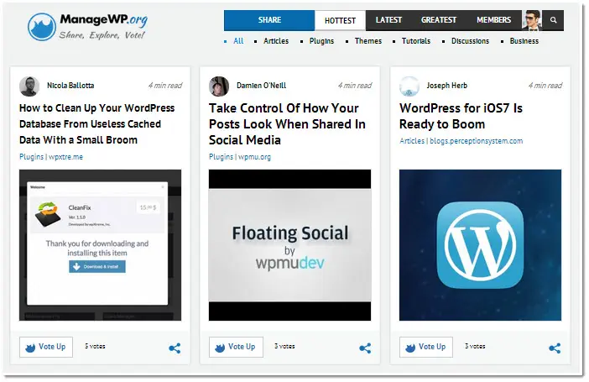Click Nicola Ballotta's author avatar
This screenshot has height=382, width=589.
29,86
